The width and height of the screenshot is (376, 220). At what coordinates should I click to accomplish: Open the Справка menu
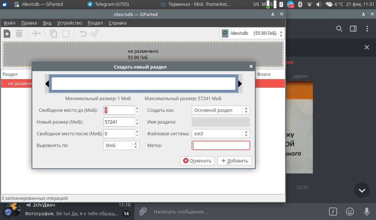coord(117,23)
